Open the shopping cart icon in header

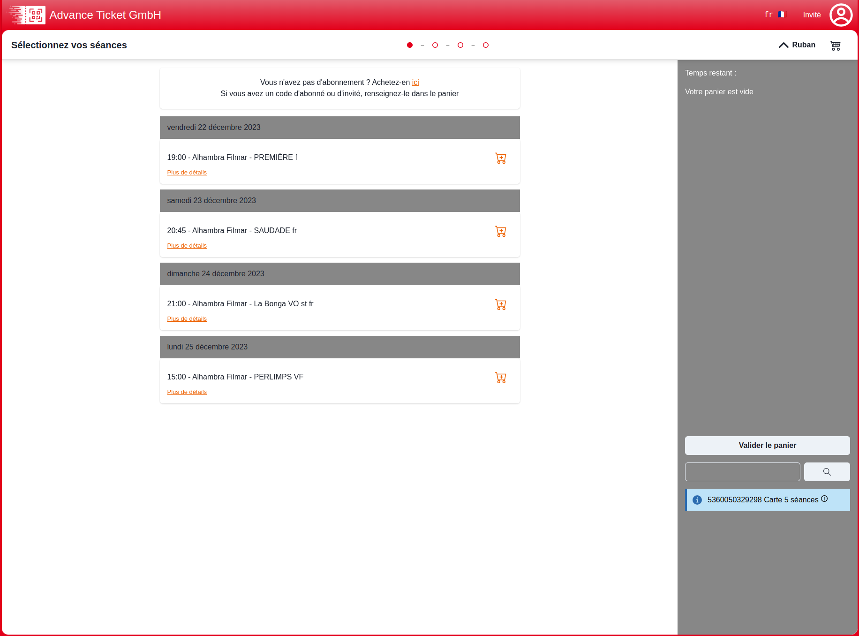(835, 45)
